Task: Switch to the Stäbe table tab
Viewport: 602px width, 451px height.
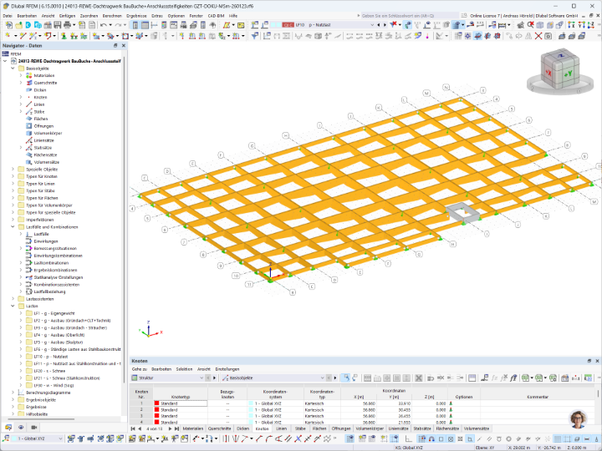Action: point(300,428)
